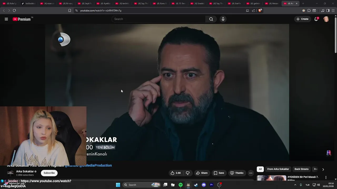The width and height of the screenshot is (337, 189).
Task: Click the Create button
Action: coord(302,19)
